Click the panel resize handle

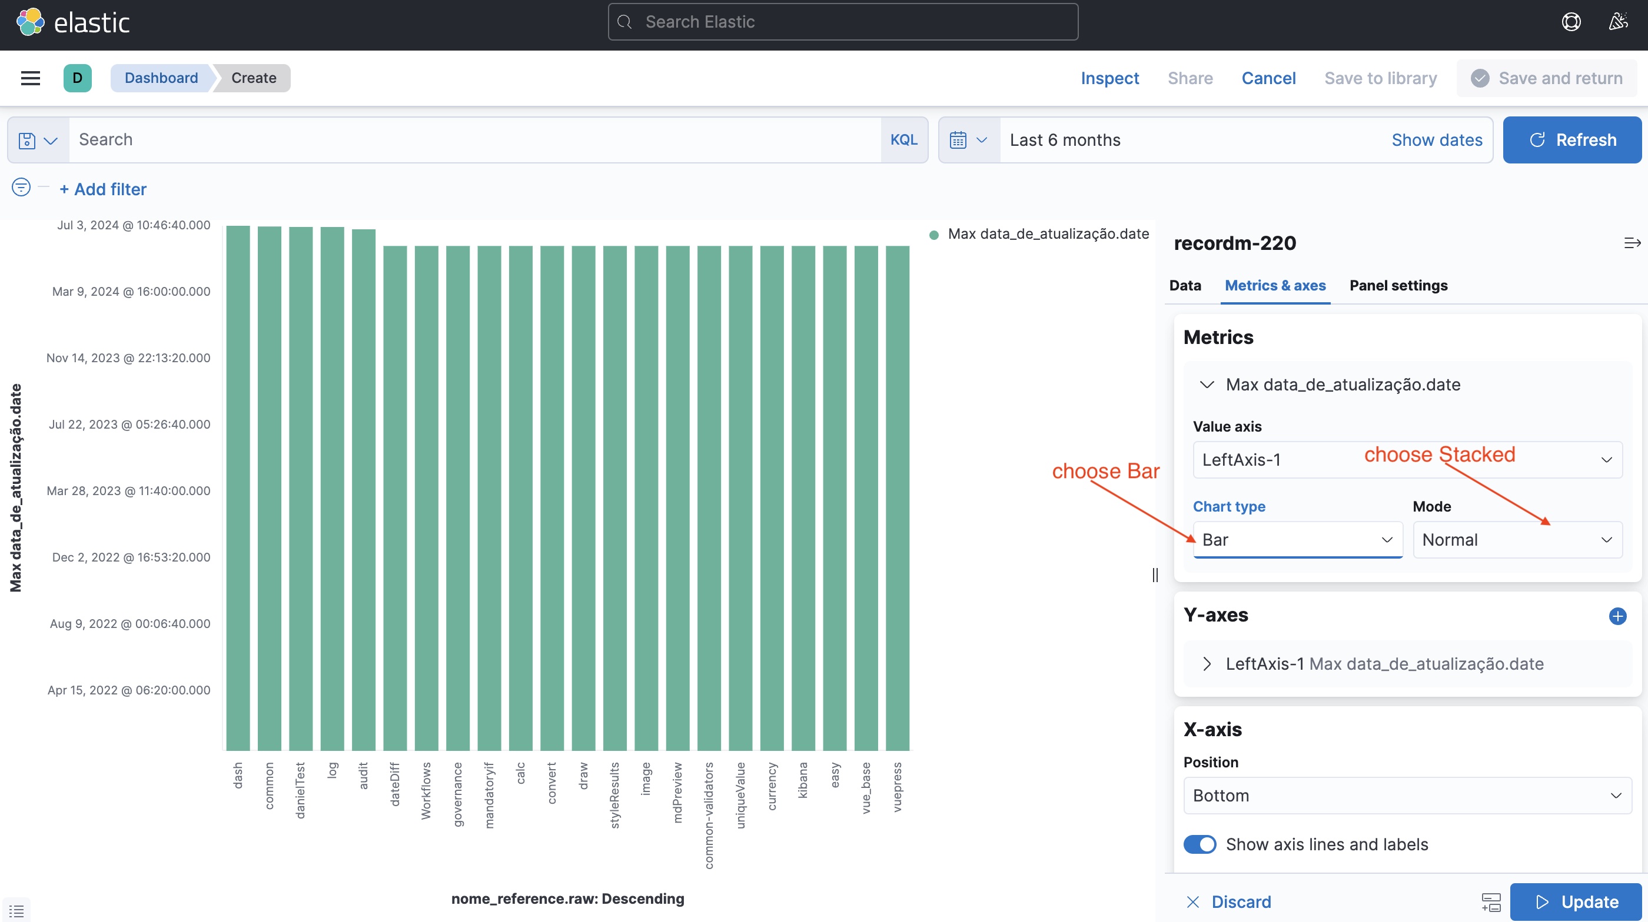[1155, 575]
